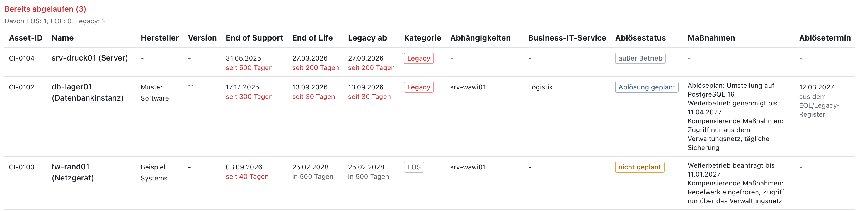Open asset CI-0104 row entry
Viewport: 862px width, 211px height.
pyautogui.click(x=22, y=58)
